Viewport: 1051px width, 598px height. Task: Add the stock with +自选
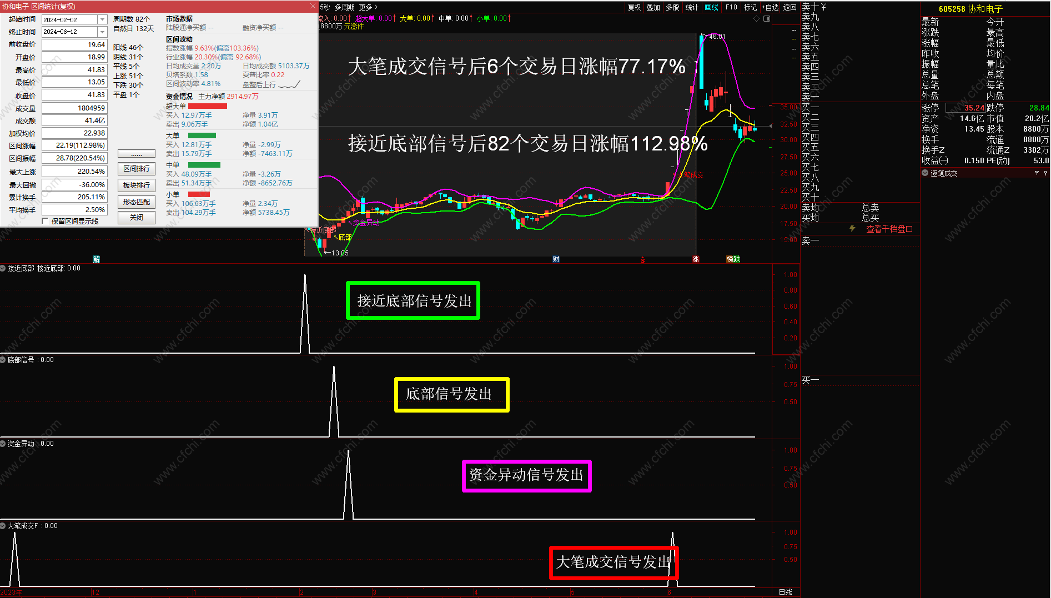pyautogui.click(x=770, y=7)
